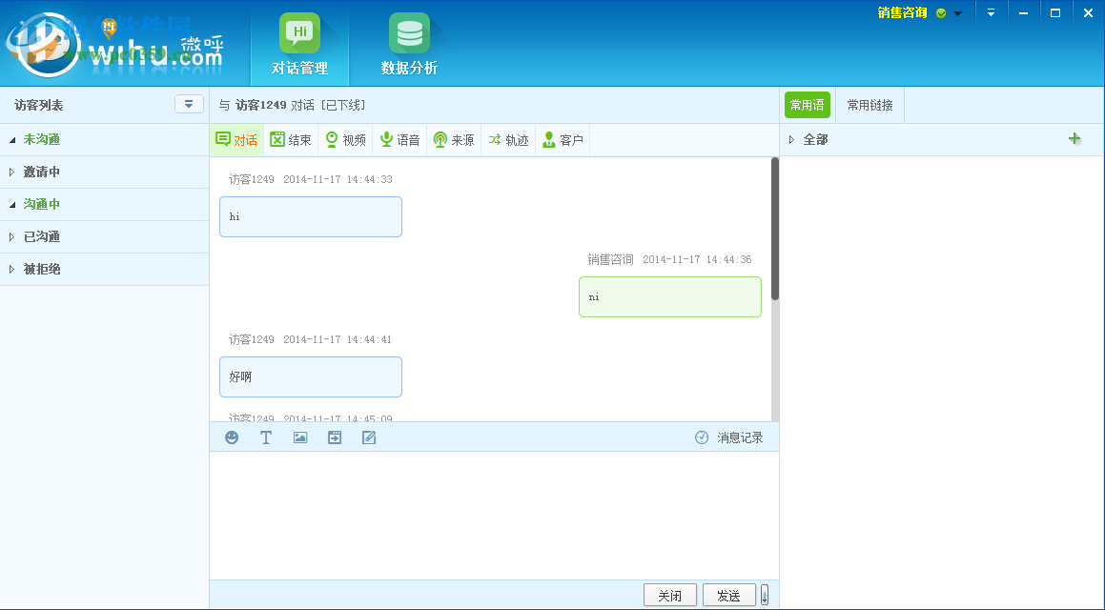The height and width of the screenshot is (610, 1105).
Task: Click the "ni" reply message bubble
Action: tap(670, 296)
